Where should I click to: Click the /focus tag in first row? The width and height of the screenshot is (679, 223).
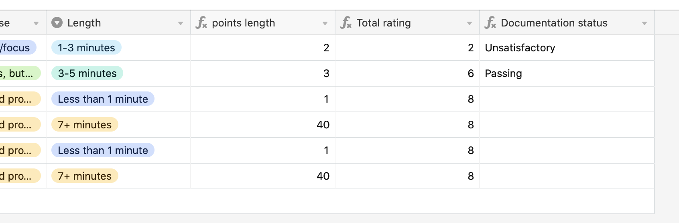[x=17, y=48]
